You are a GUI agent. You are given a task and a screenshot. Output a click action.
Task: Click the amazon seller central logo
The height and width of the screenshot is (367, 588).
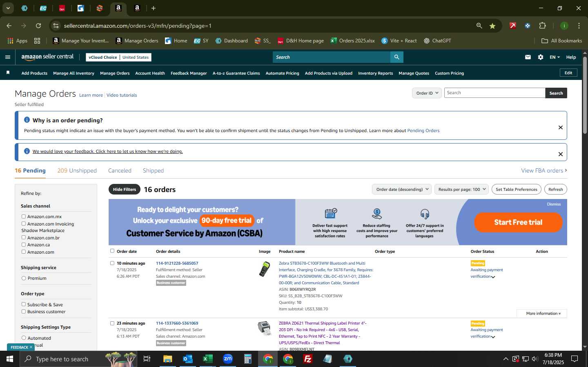coord(47,57)
